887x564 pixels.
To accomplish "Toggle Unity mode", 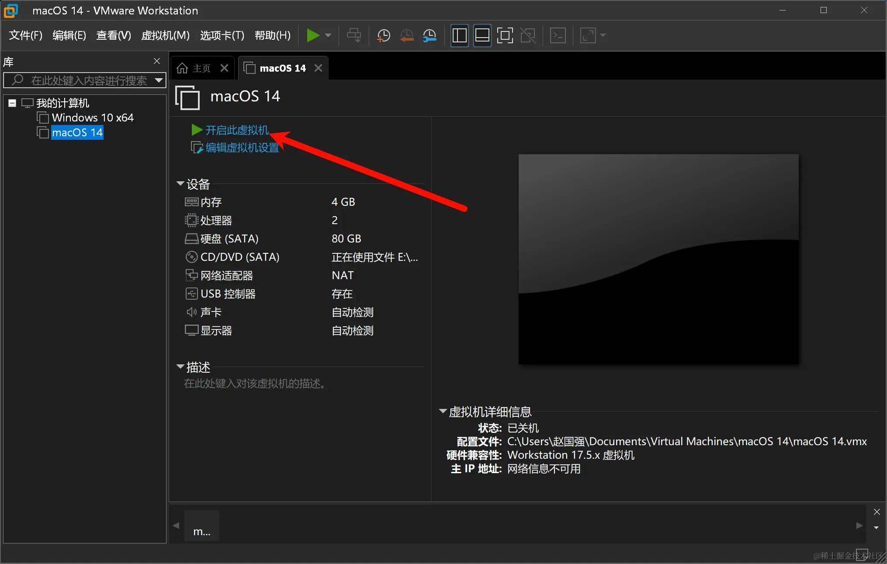I will point(528,35).
